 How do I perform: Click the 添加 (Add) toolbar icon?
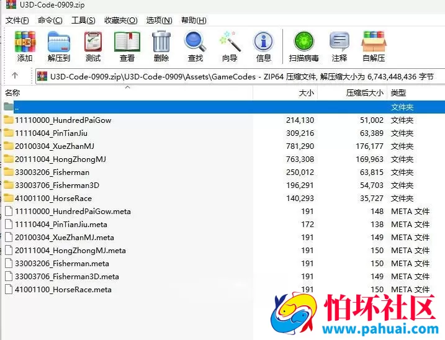coord(25,42)
